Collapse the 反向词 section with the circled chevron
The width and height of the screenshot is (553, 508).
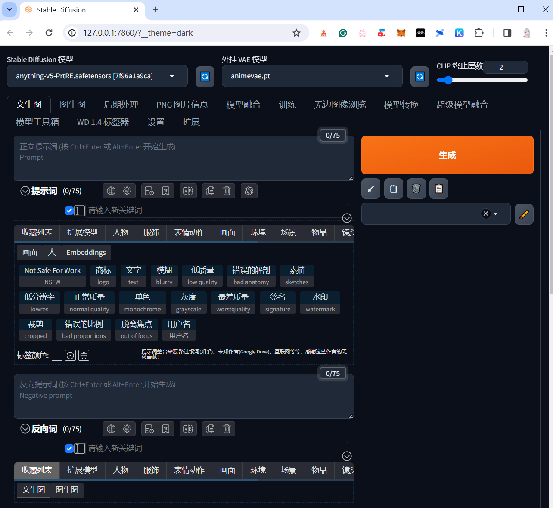point(25,429)
